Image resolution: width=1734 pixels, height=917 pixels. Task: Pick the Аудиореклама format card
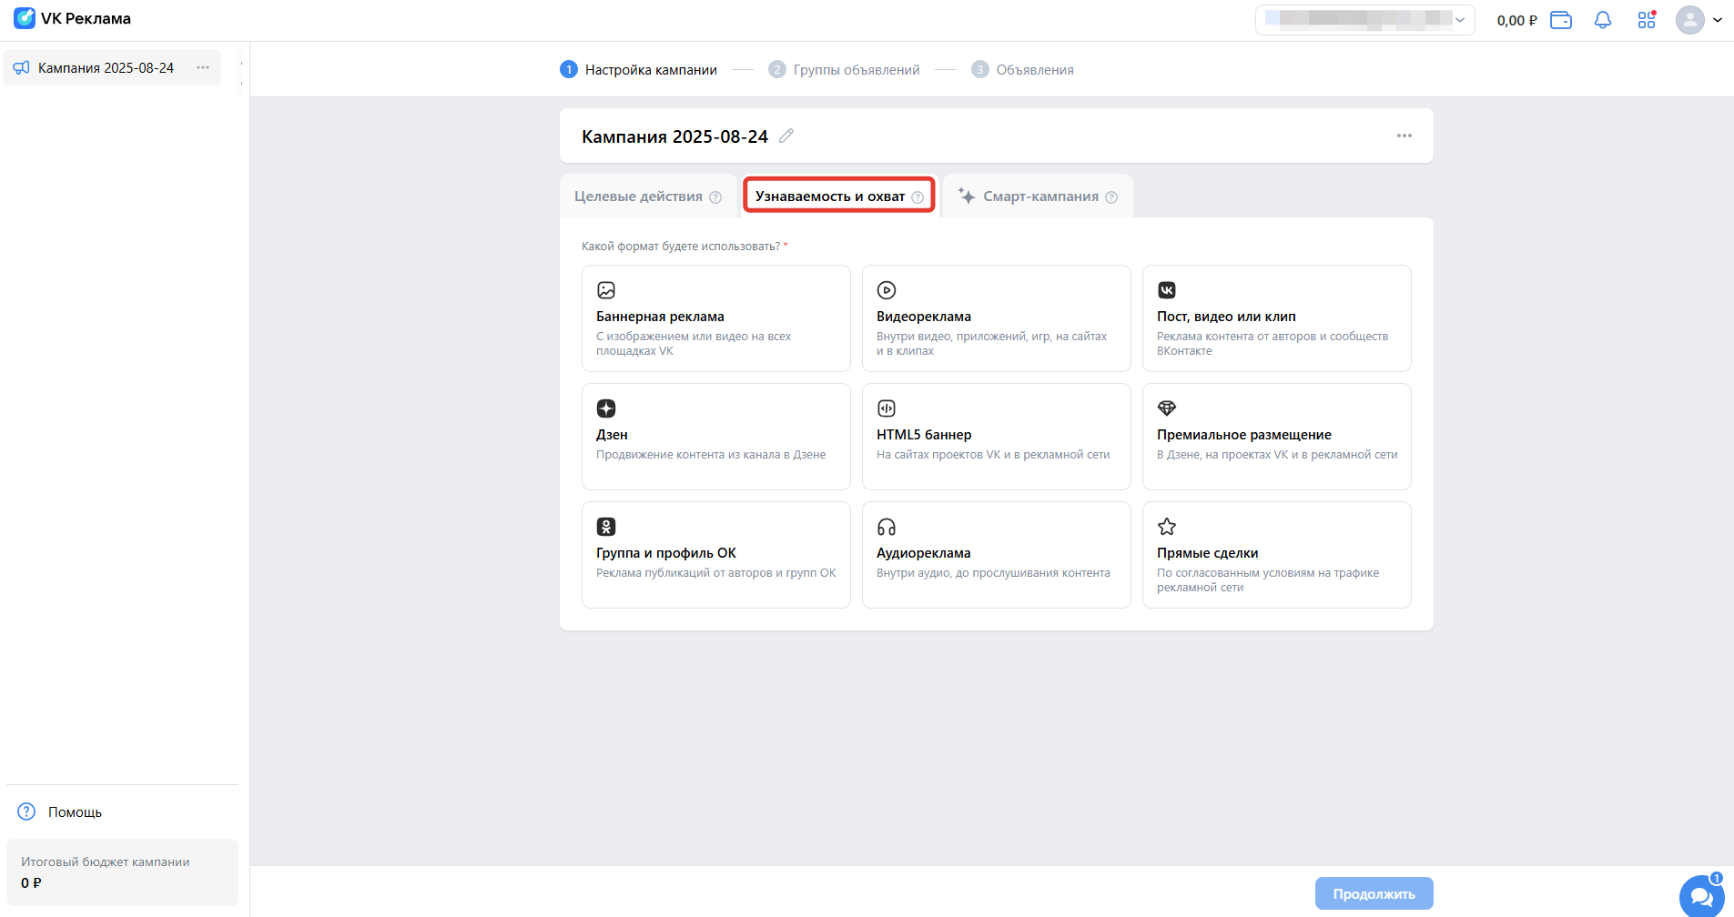[996, 555]
